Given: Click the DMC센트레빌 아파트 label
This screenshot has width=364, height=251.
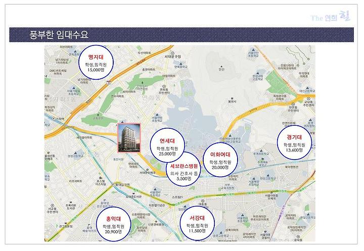Looking at the screenshot, I should [58, 72].
